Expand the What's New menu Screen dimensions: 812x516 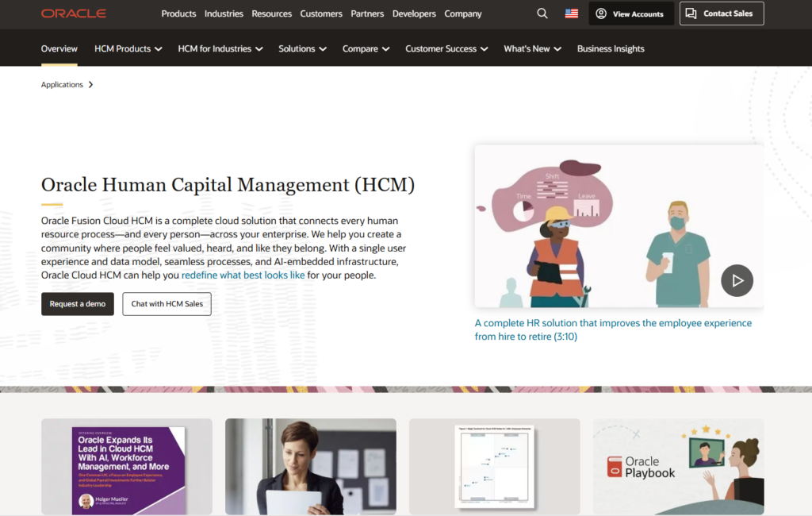[x=532, y=48]
